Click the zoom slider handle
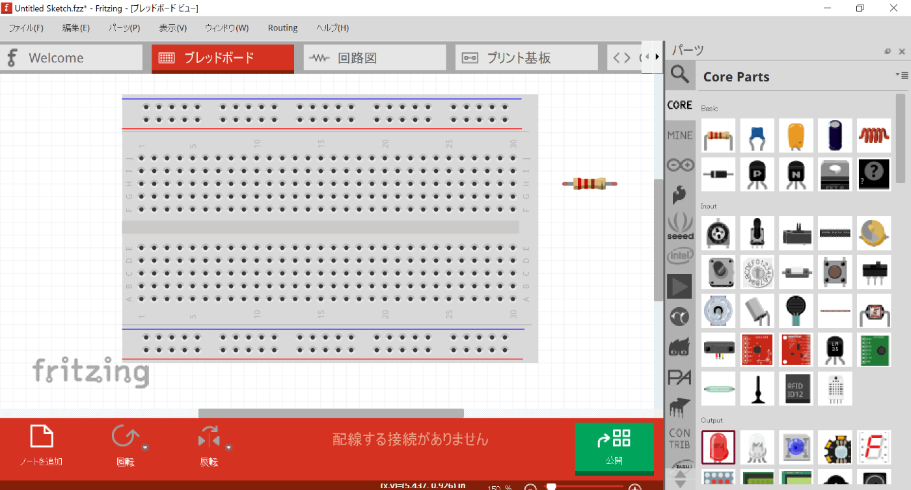This screenshot has width=911, height=490. click(551, 487)
